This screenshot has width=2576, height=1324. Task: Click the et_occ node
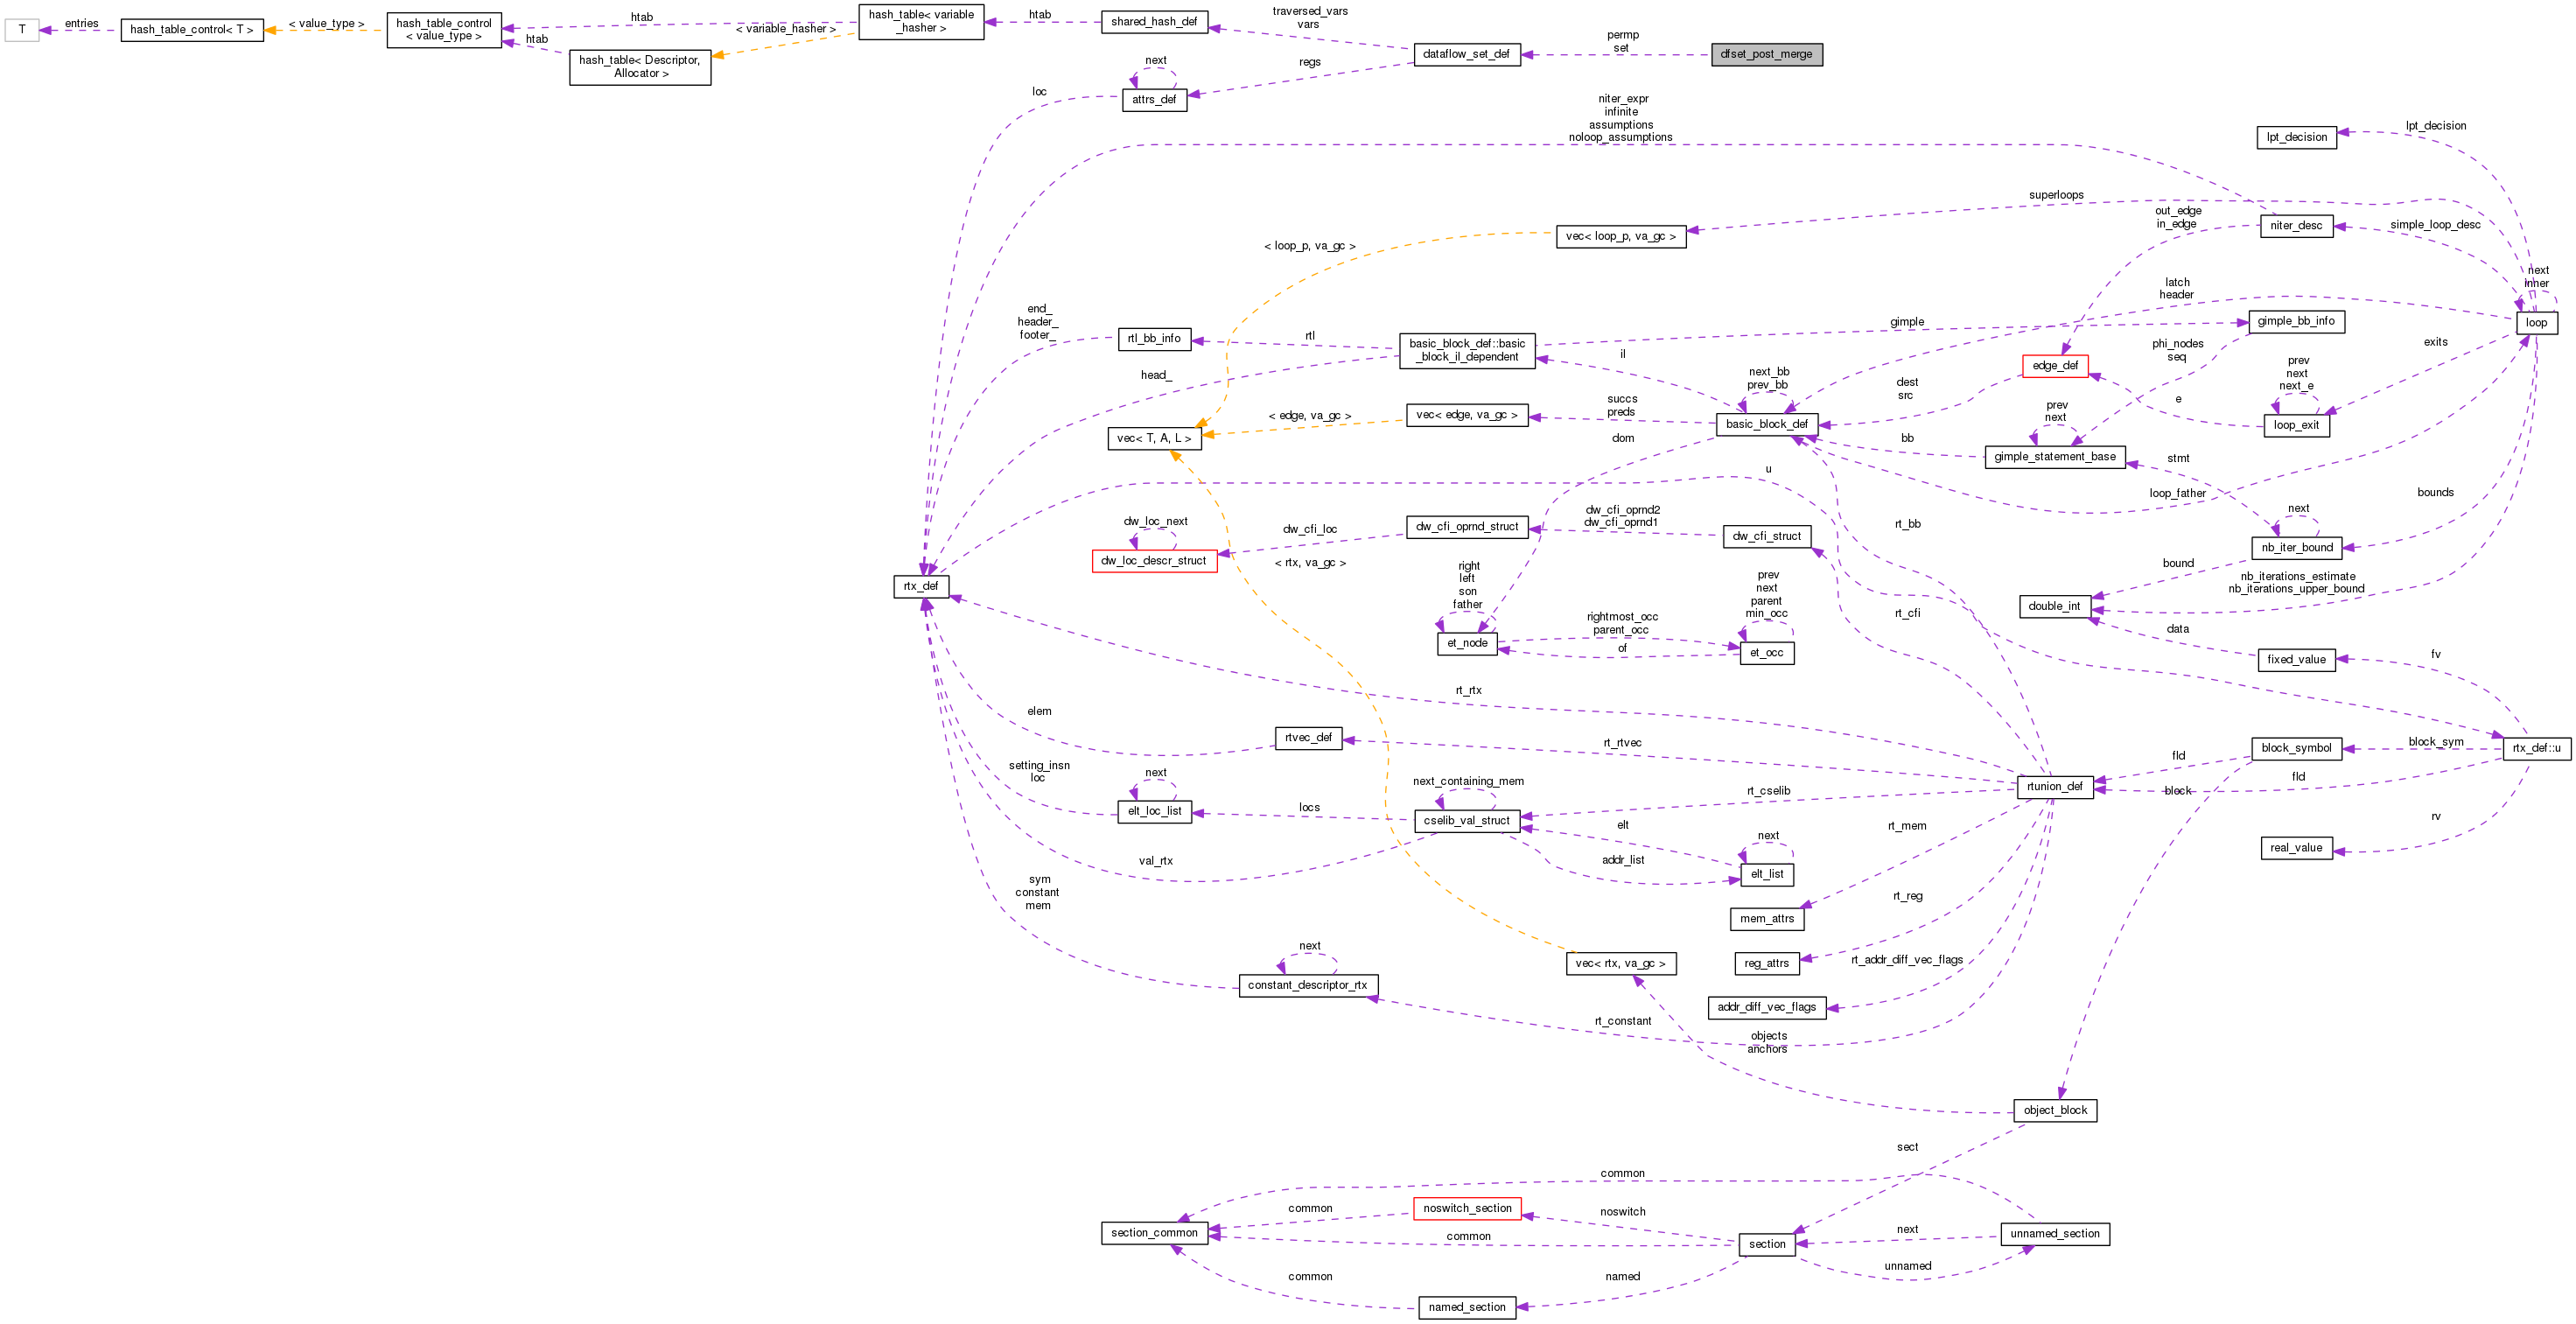click(x=1766, y=653)
